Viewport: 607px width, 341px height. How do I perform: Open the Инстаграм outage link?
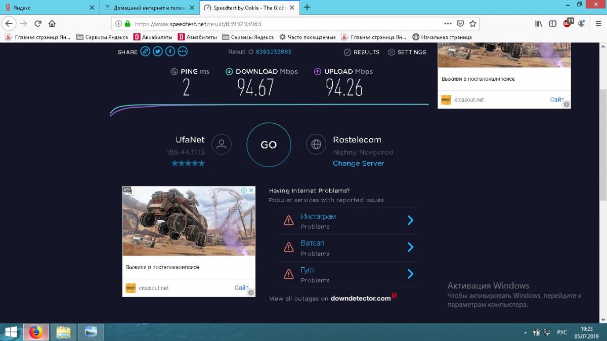pyautogui.click(x=318, y=216)
